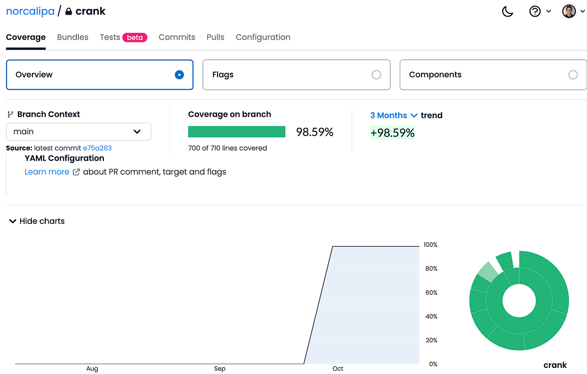Click the external link icon after Learn more

point(76,172)
